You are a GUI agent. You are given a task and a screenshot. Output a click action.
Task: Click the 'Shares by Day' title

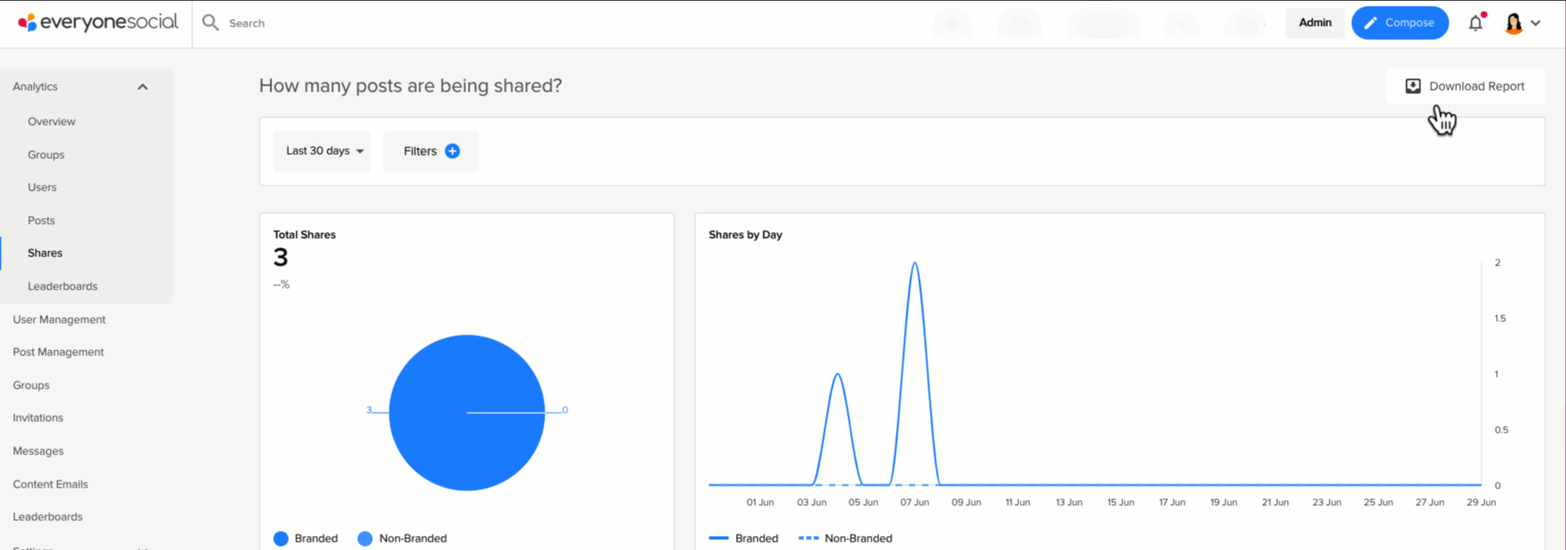745,235
